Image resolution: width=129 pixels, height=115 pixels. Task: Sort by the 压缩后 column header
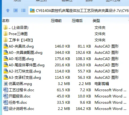[77, 21]
